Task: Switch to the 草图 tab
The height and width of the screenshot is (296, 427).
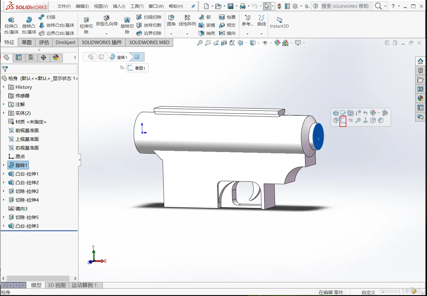Action: click(x=27, y=43)
